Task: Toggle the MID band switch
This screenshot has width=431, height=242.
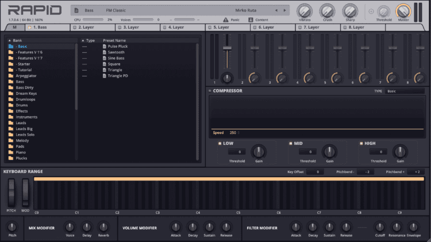Action: pos(291,143)
